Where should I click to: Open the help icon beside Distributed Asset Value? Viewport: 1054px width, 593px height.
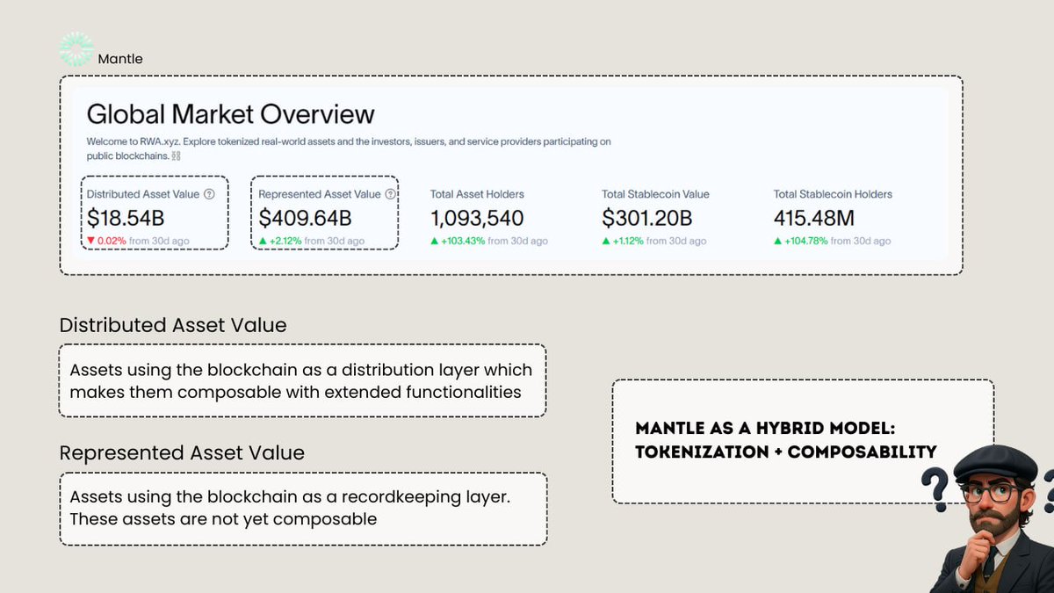tap(209, 194)
